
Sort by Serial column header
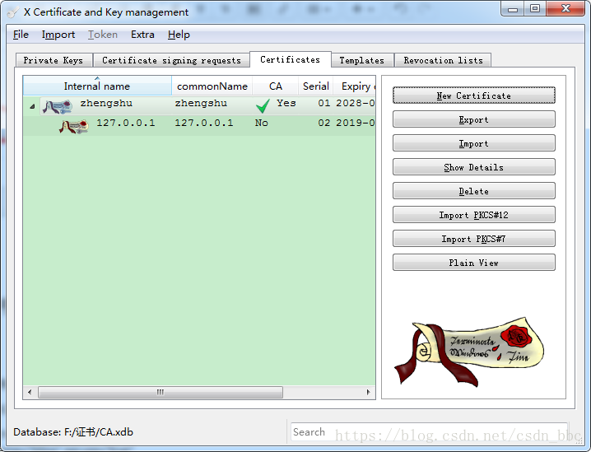point(316,86)
